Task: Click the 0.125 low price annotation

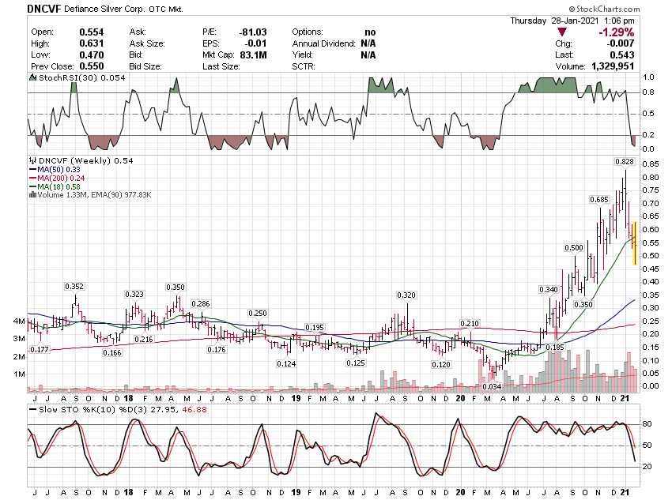Action: point(356,363)
